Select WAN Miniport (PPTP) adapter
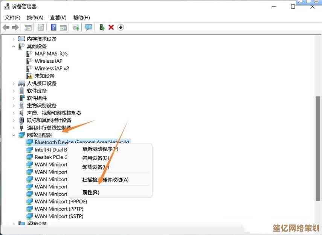 click(59, 209)
